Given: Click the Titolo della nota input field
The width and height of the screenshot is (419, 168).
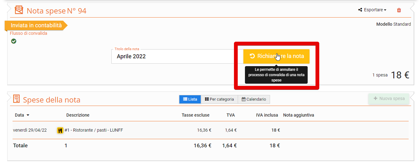Looking at the screenshot, I should coord(177,56).
